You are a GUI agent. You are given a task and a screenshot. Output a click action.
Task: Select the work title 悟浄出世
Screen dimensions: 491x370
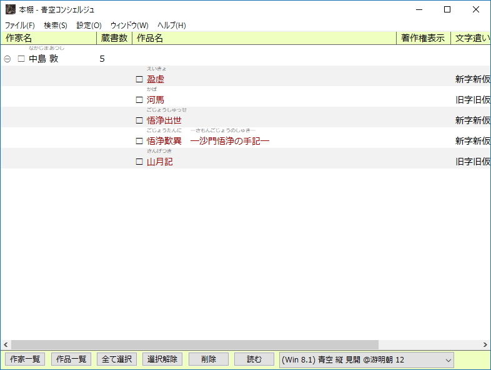point(164,120)
